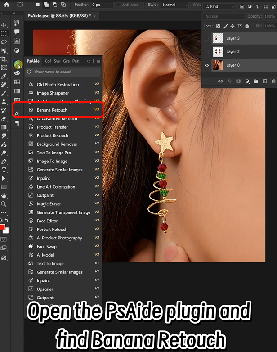Open the layer Fill dropdown
277x352 pixels.
[270, 26]
